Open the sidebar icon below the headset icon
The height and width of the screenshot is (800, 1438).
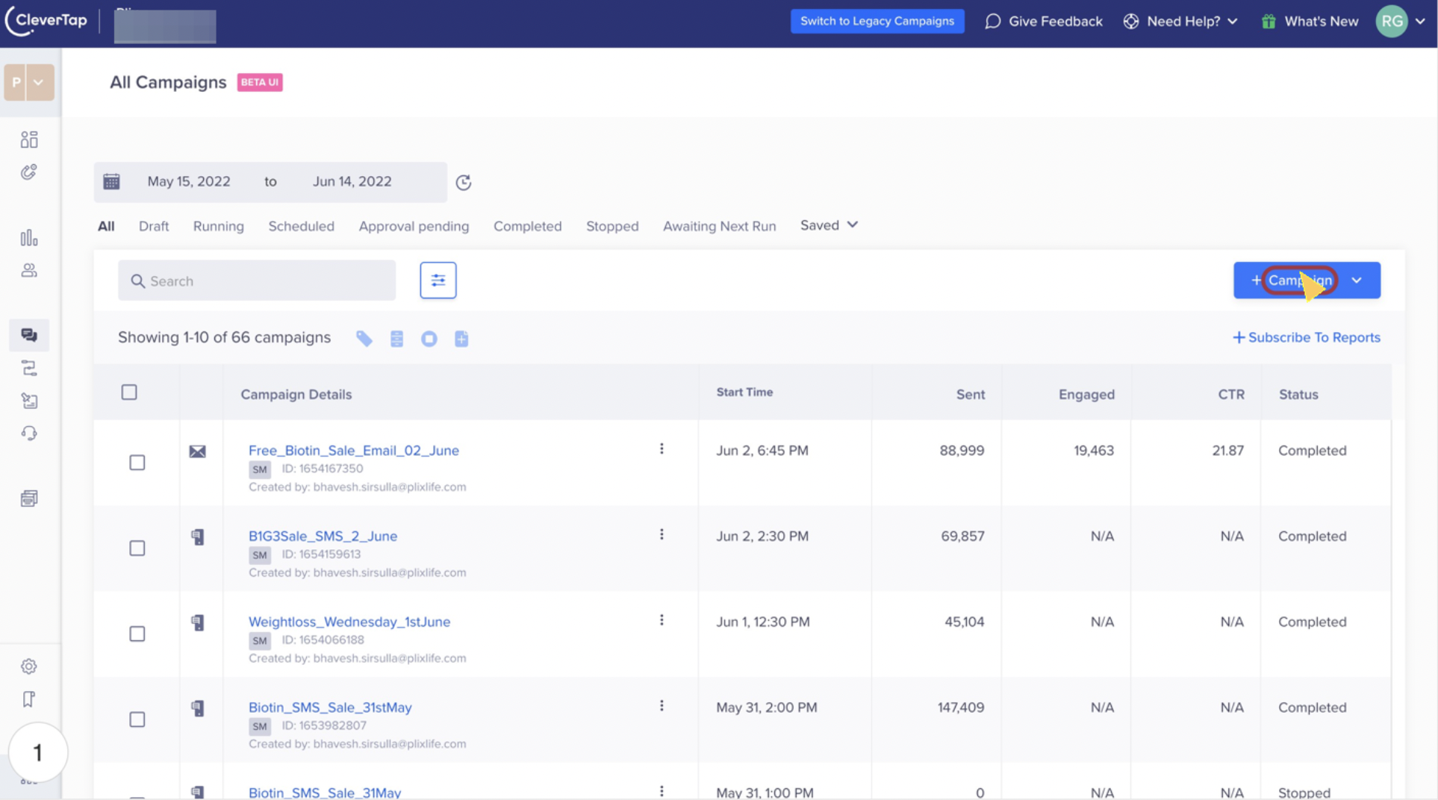29,499
